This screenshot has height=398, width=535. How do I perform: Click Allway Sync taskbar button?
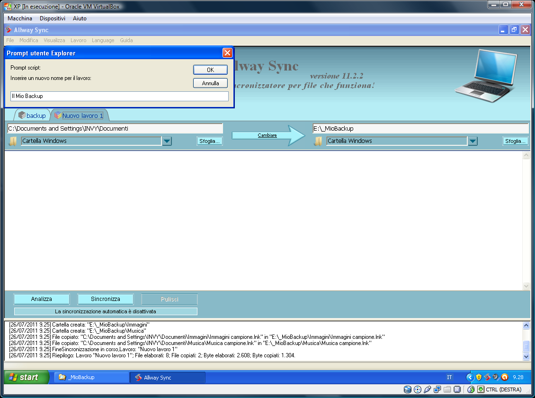[168, 378]
